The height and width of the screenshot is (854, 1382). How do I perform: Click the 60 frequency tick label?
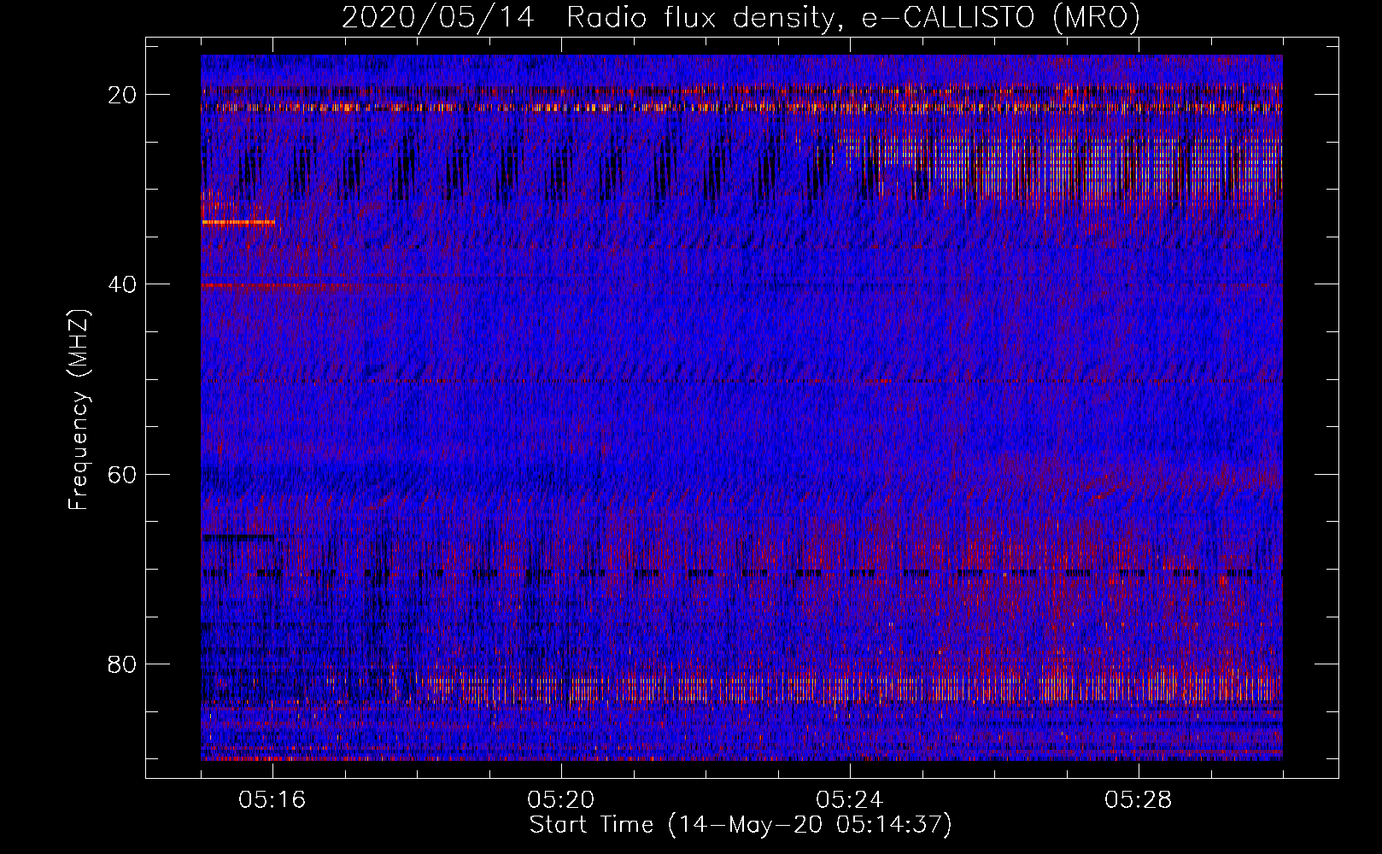123,474
